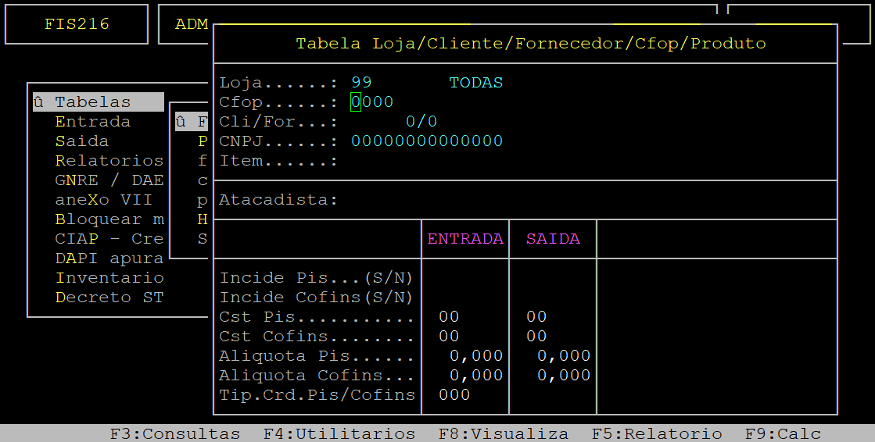
Task: Choose the GNRE / DAE menu option
Action: click(x=109, y=180)
